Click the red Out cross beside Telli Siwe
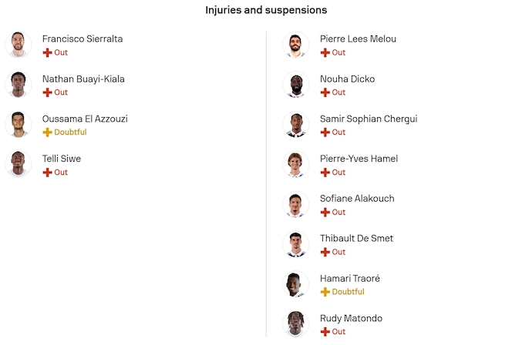This screenshot has height=345, width=532. coord(47,172)
